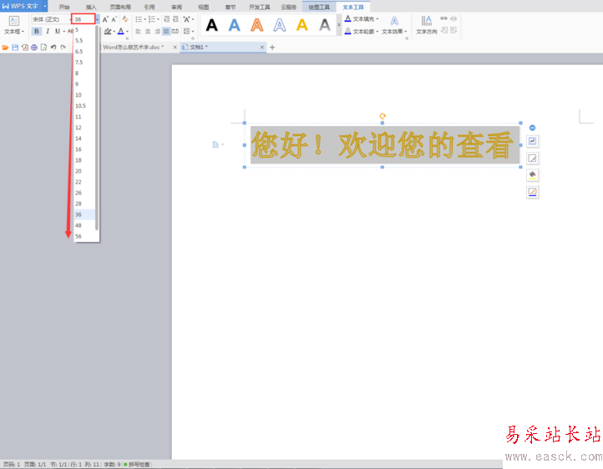This screenshot has height=469, width=603.
Task: Choose font size 56 from list
Action: click(84, 236)
